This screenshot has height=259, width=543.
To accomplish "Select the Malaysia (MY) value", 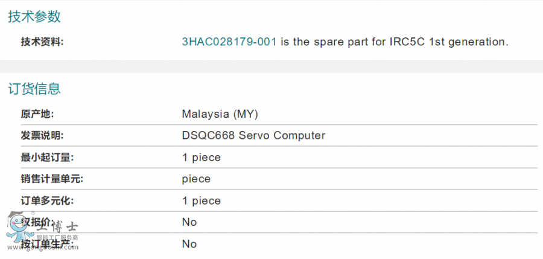I will pyautogui.click(x=220, y=114).
